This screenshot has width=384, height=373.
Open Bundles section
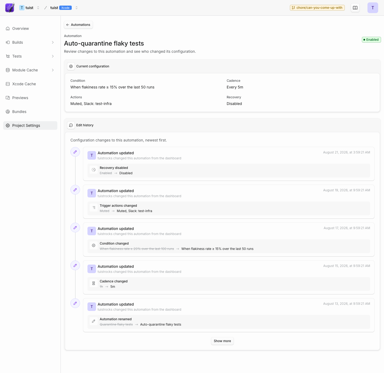point(30,112)
